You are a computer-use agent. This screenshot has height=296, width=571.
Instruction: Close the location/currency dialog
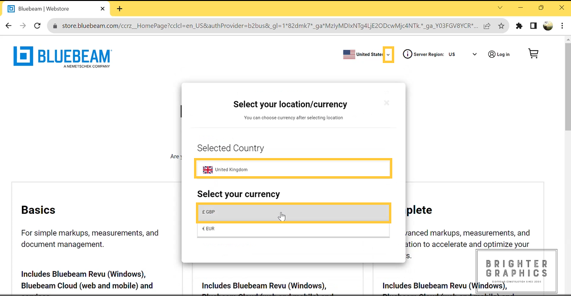(387, 103)
